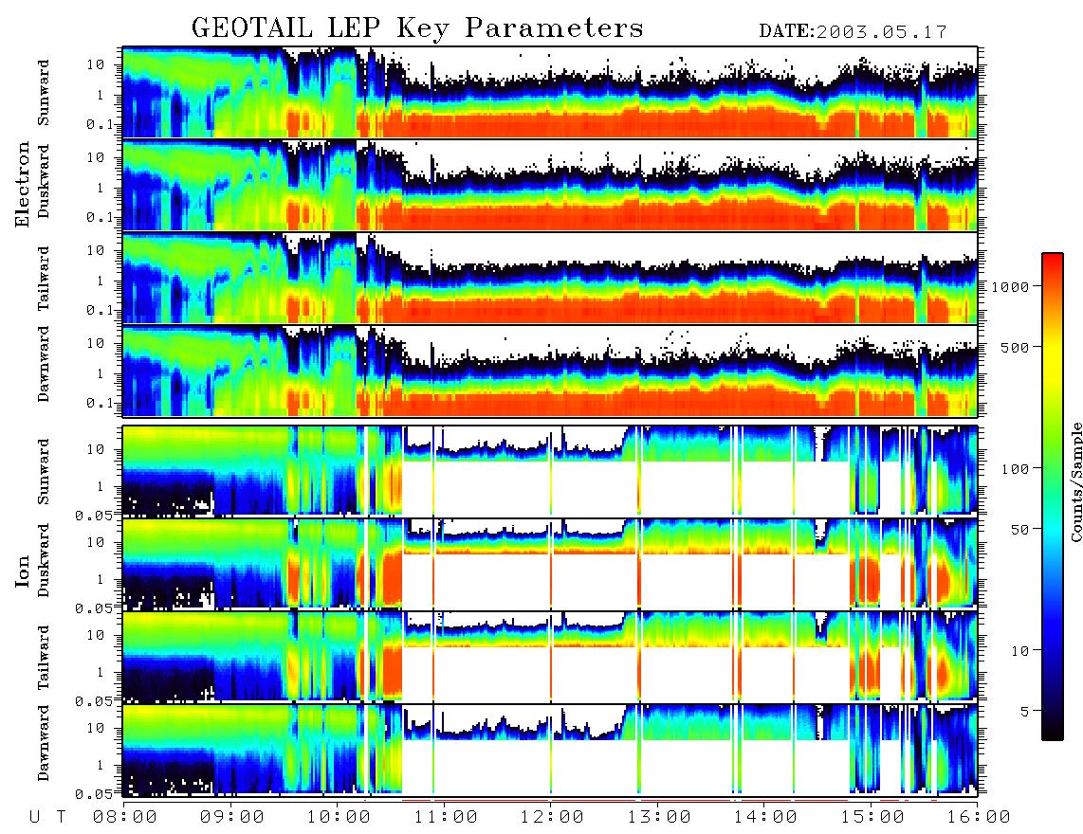Click the 12:00 time tick label
1083x834 pixels.
coord(552,818)
